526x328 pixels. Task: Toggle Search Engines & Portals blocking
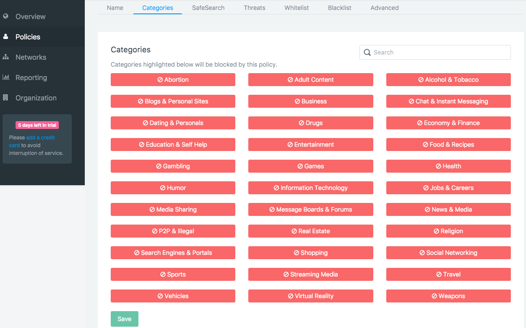coord(173,253)
